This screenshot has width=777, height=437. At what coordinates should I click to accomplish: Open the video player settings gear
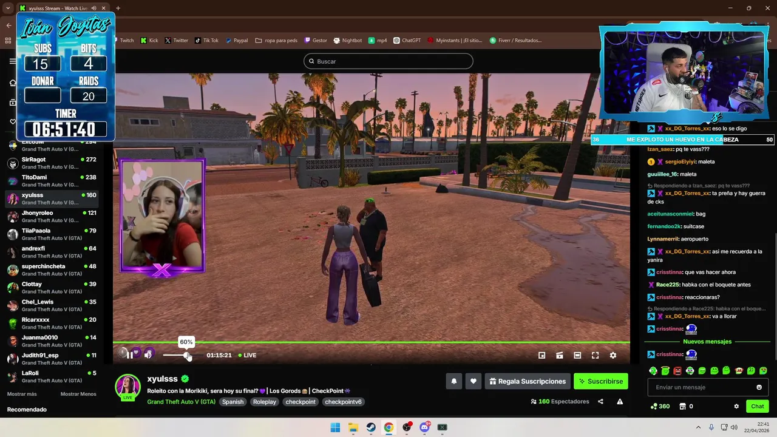tap(613, 355)
